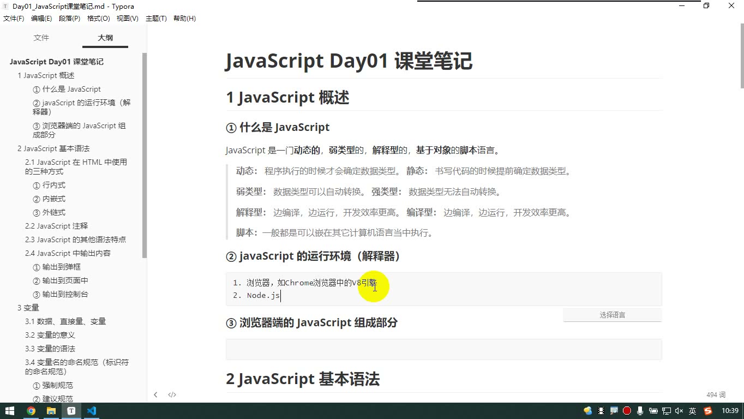Collapse the sidebar with the left chevron

tap(155, 394)
